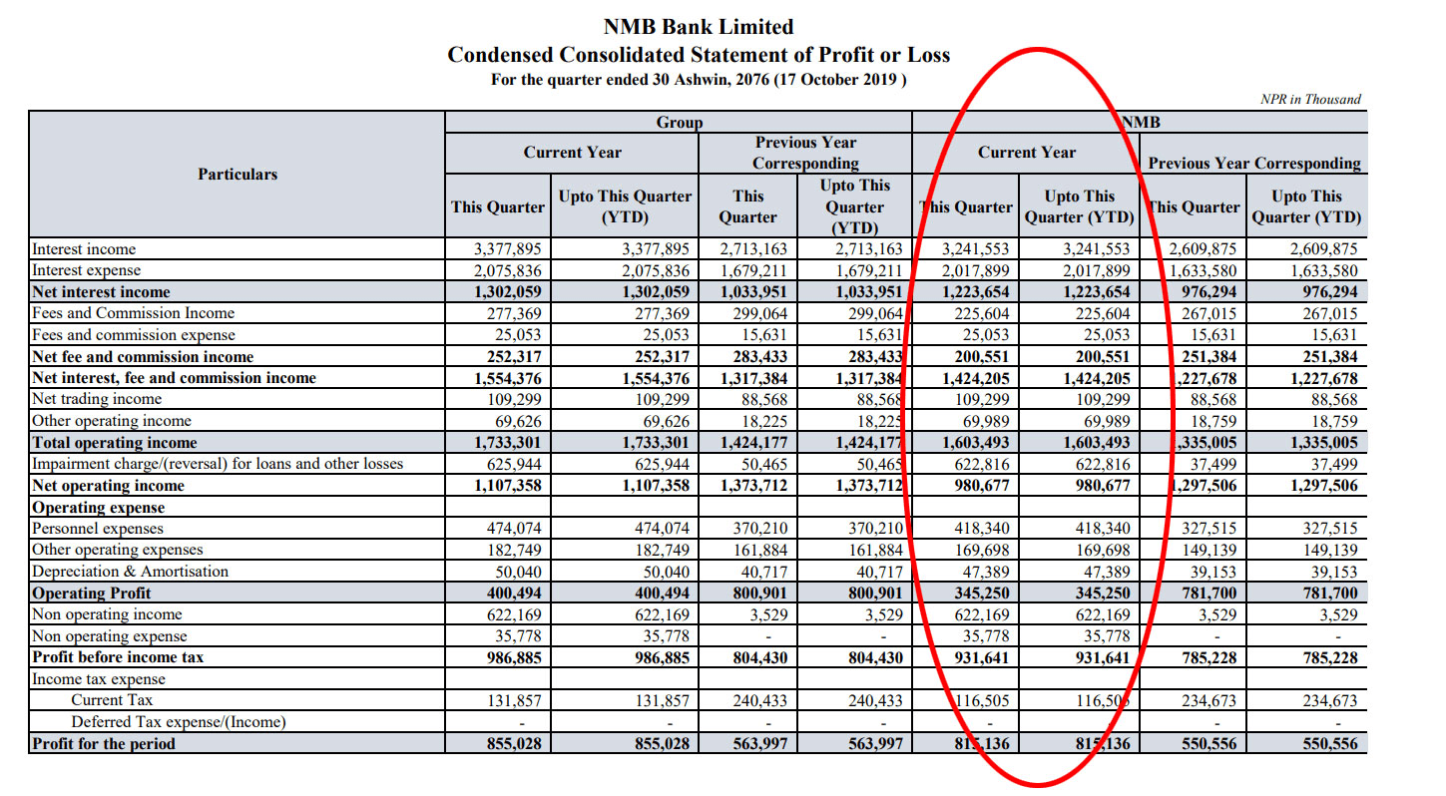Select 299,064 in Group Previous Year YTD column
The image size is (1446, 796).
[874, 313]
